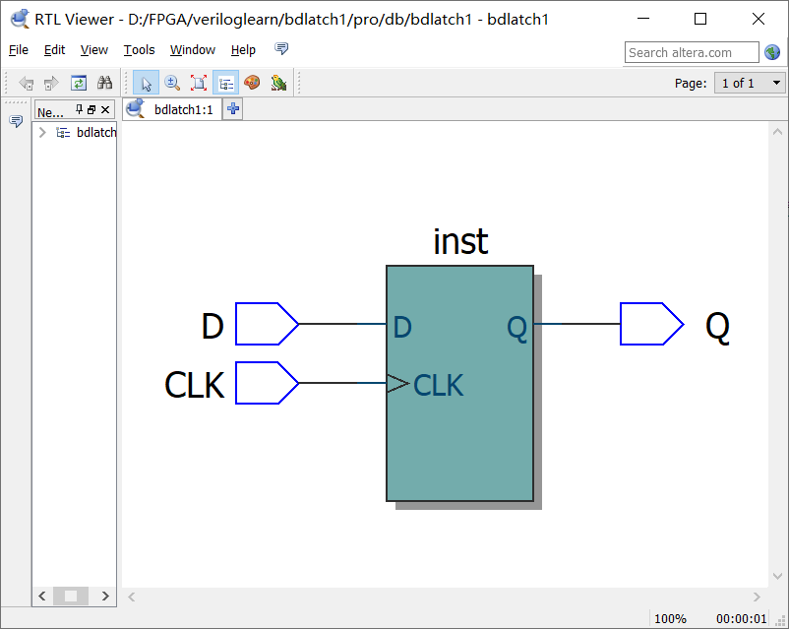Go forward with the toolbar forward arrow
Image resolution: width=789 pixels, height=629 pixels.
tap(51, 83)
